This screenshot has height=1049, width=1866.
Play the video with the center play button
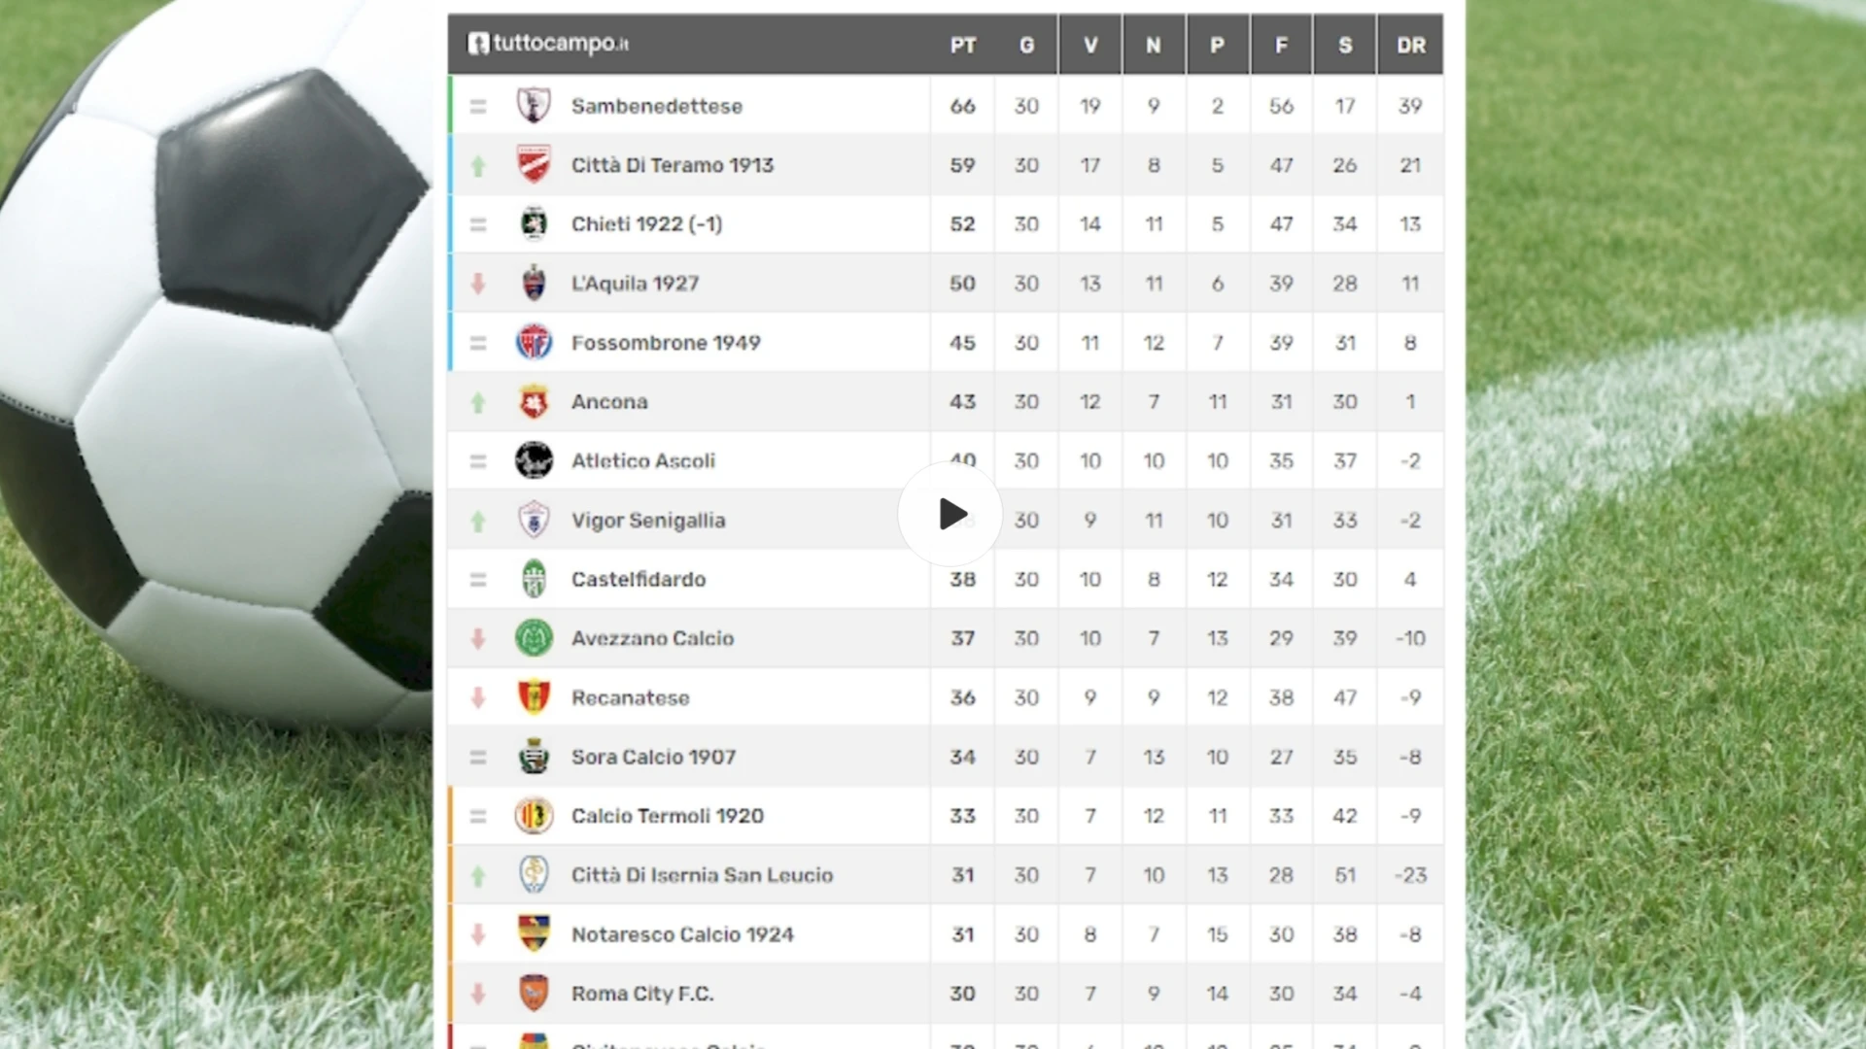point(950,514)
